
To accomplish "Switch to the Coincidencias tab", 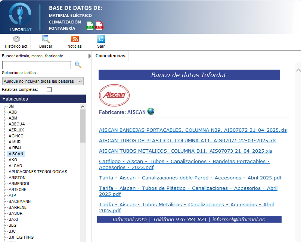I will click(111, 56).
